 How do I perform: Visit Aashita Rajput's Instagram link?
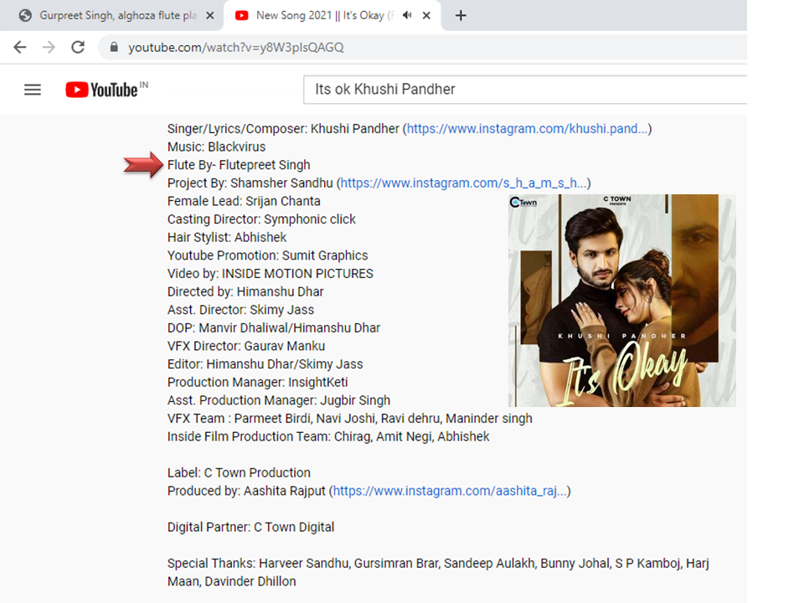450,491
